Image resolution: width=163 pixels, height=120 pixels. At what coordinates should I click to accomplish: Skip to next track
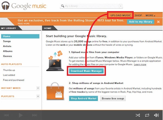(x=35, y=115)
